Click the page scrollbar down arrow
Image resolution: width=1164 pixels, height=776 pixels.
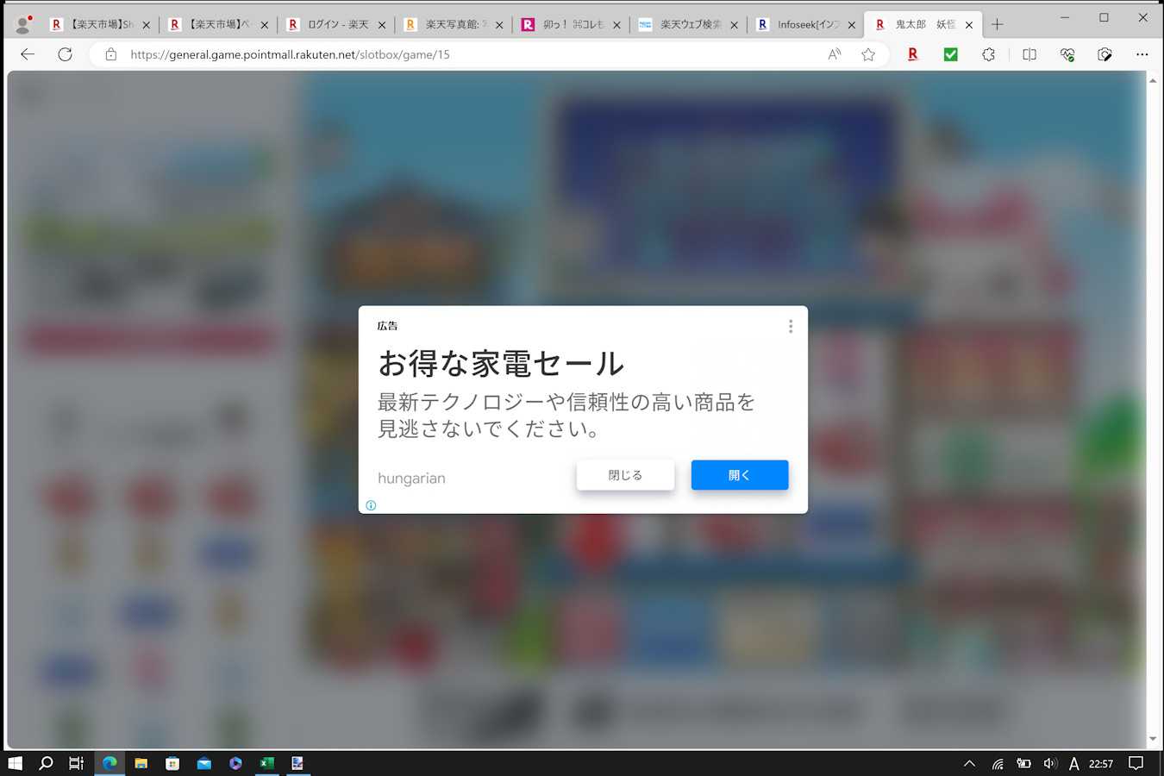click(x=1153, y=739)
